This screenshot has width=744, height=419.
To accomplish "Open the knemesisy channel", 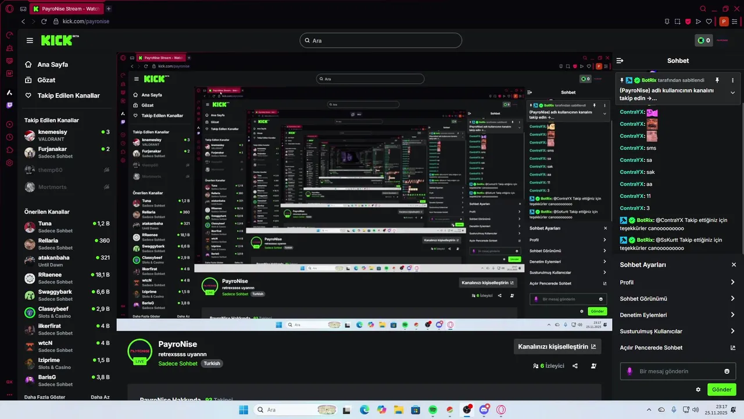I will click(x=67, y=136).
